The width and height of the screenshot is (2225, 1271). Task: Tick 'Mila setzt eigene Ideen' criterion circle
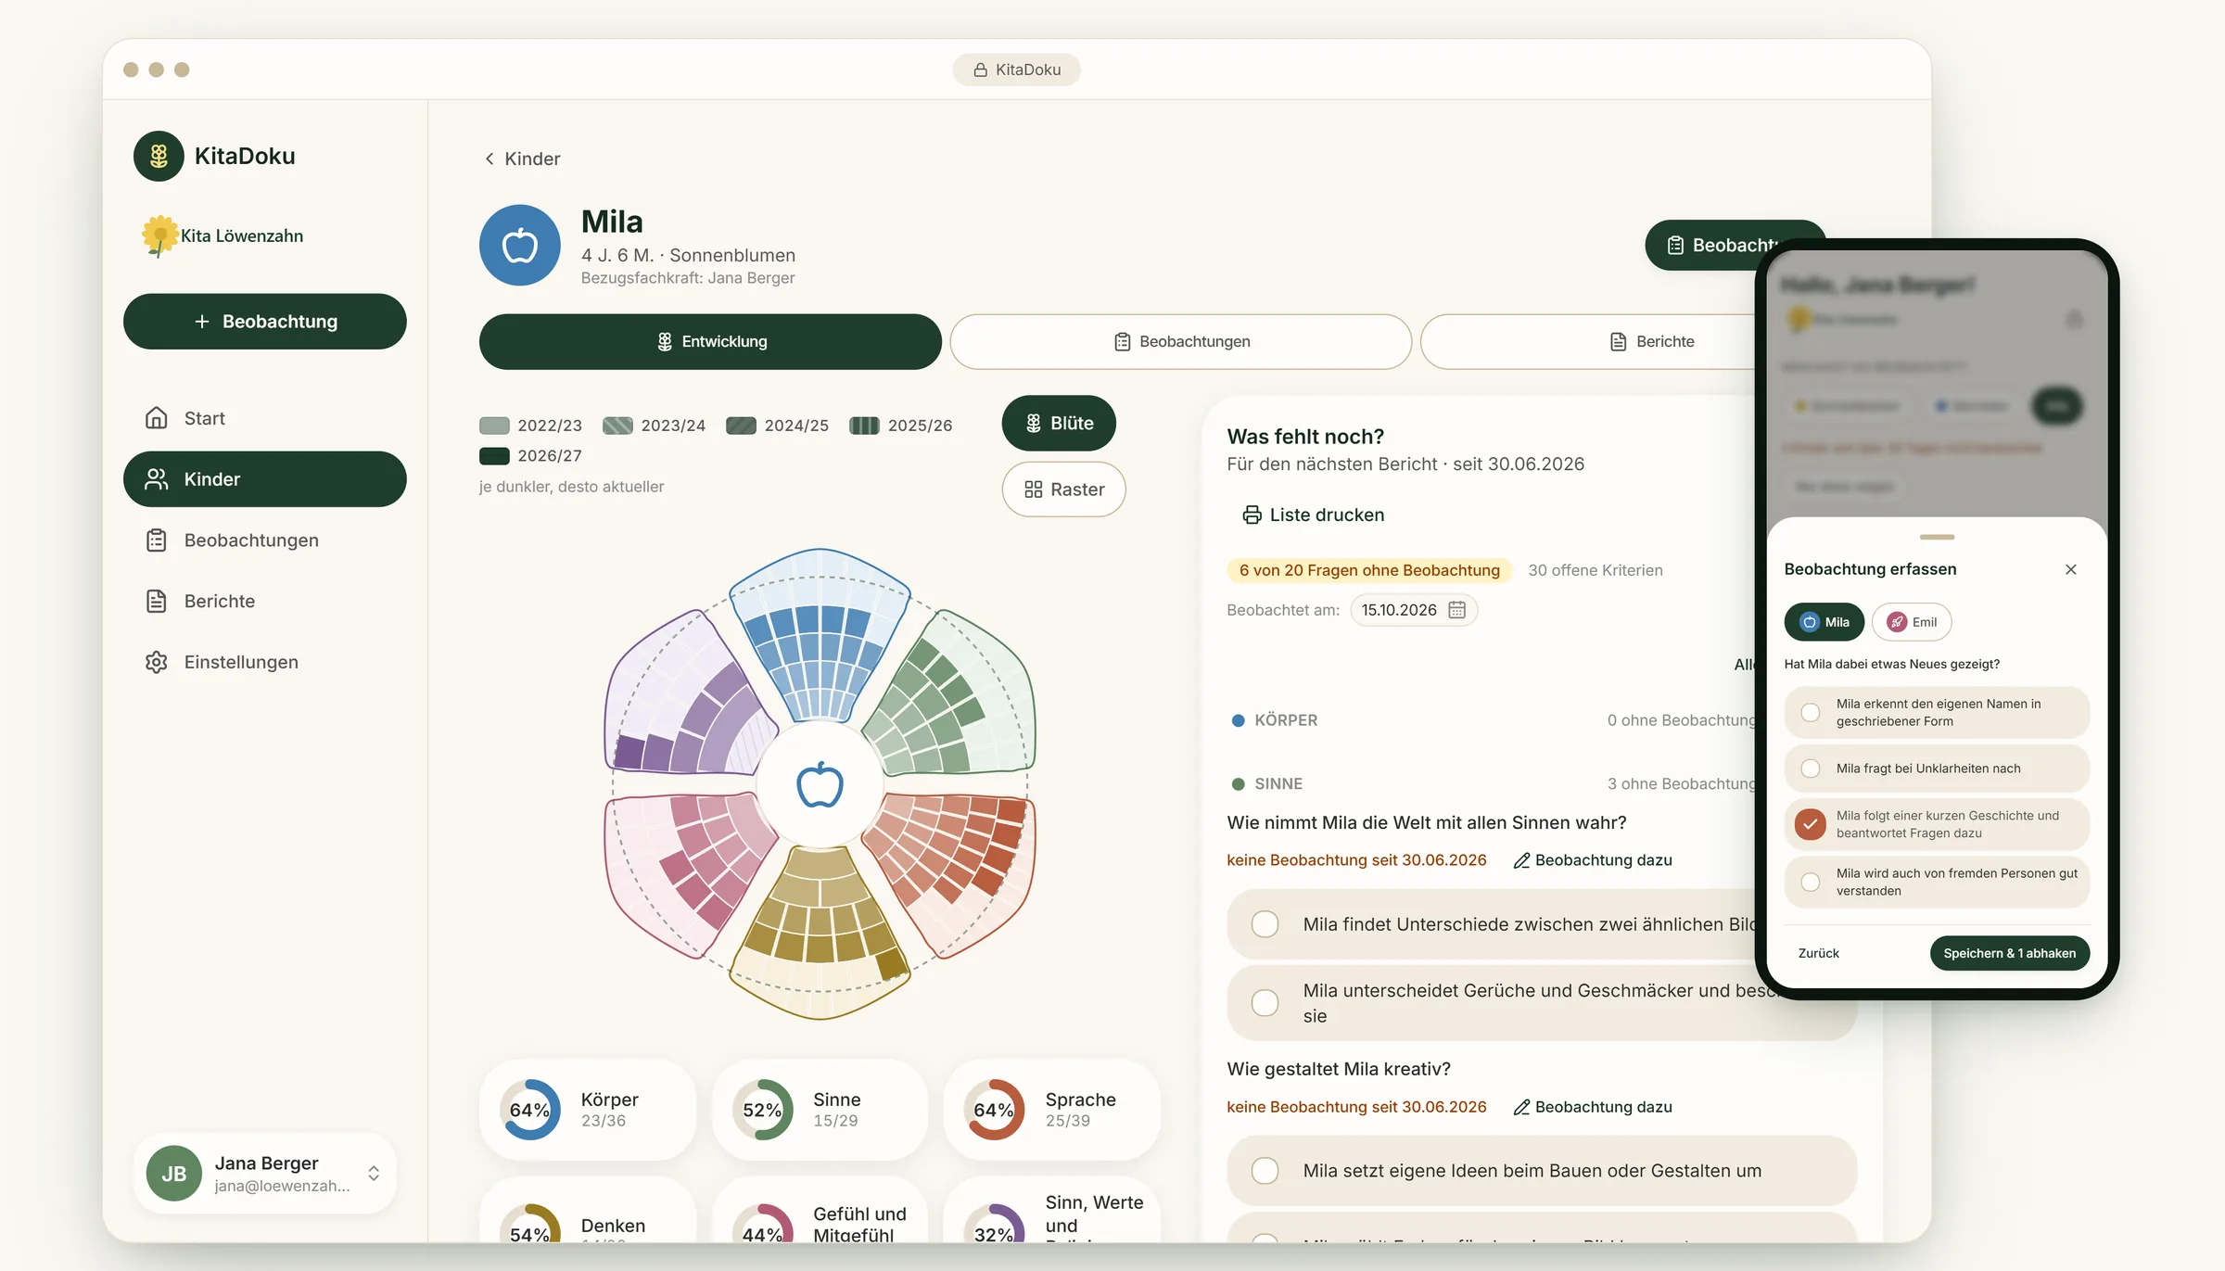1265,1171
